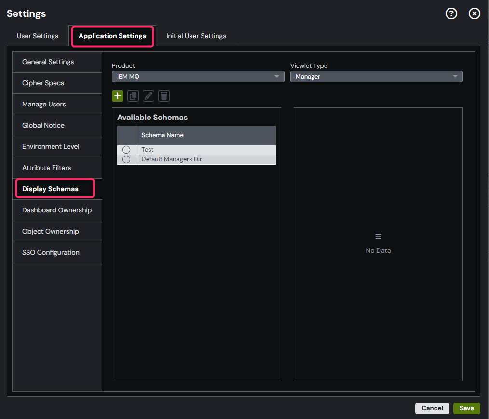This screenshot has width=489, height=419.
Task: Add a new display schema
Action: click(x=117, y=95)
